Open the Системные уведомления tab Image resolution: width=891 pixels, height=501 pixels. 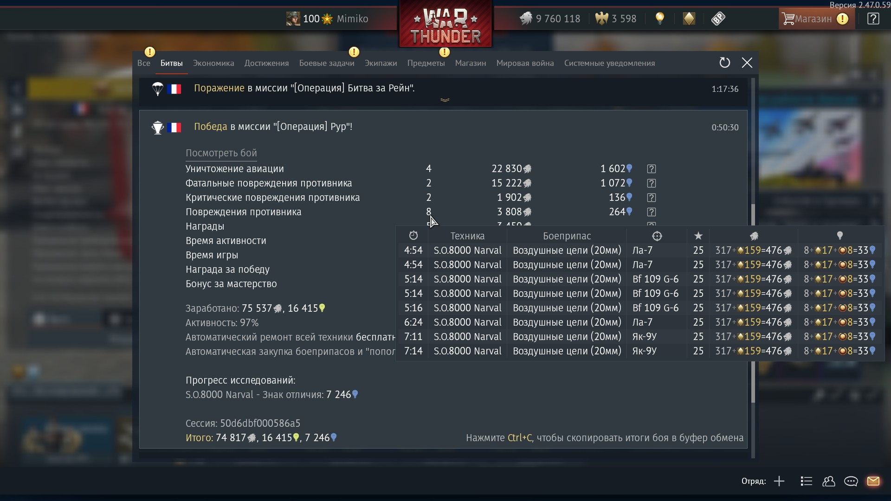pyautogui.click(x=609, y=63)
